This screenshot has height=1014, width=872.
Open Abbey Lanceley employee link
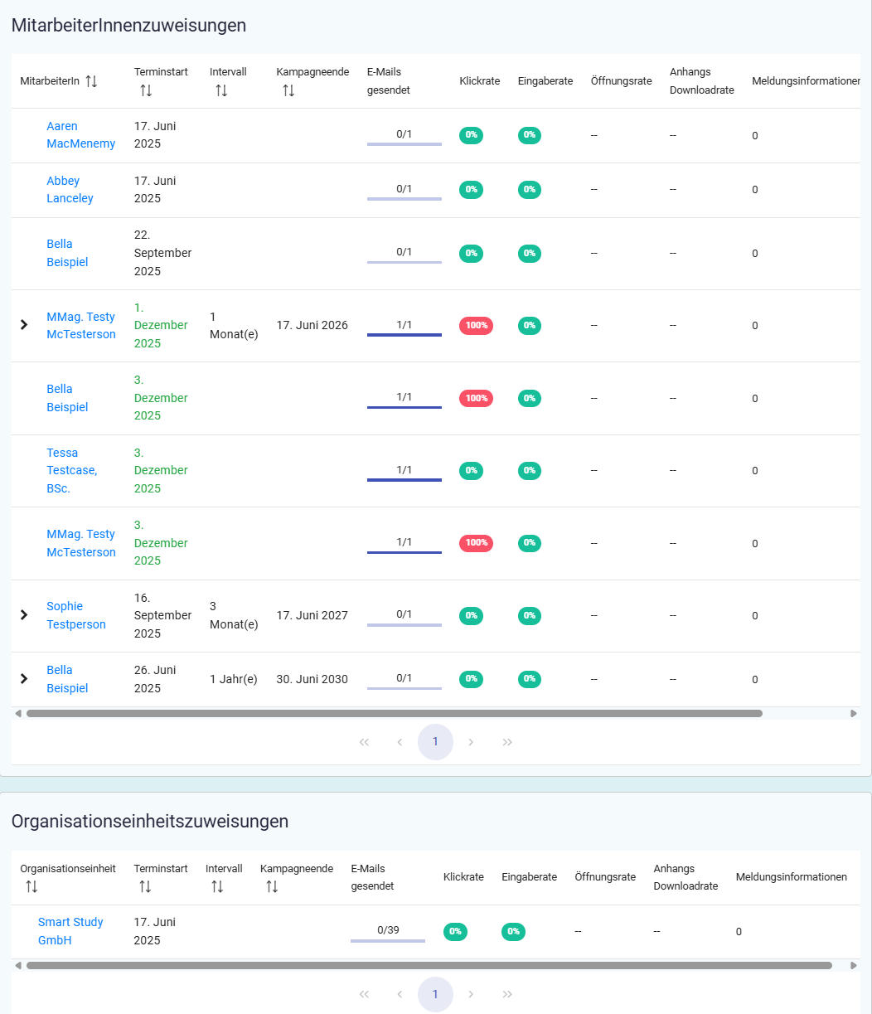[70, 190]
